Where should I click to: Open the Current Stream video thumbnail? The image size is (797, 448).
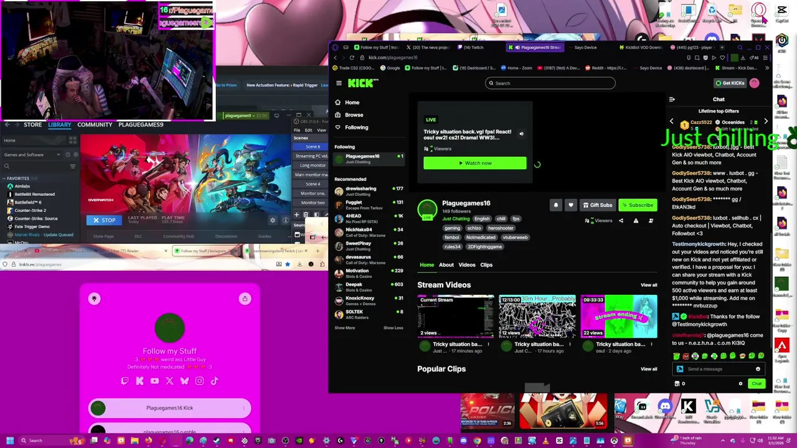tap(456, 317)
